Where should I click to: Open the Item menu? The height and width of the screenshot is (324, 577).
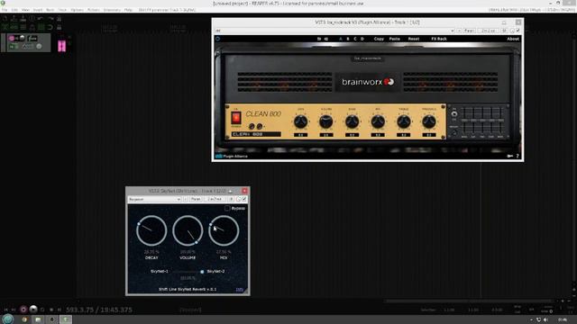(50, 10)
